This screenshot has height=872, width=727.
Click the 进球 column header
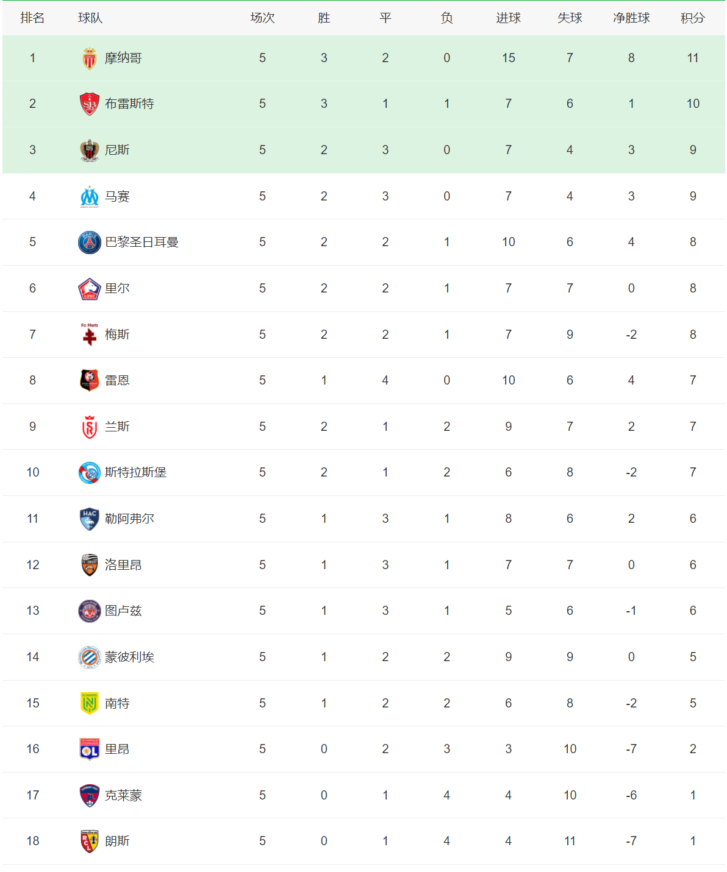(509, 18)
